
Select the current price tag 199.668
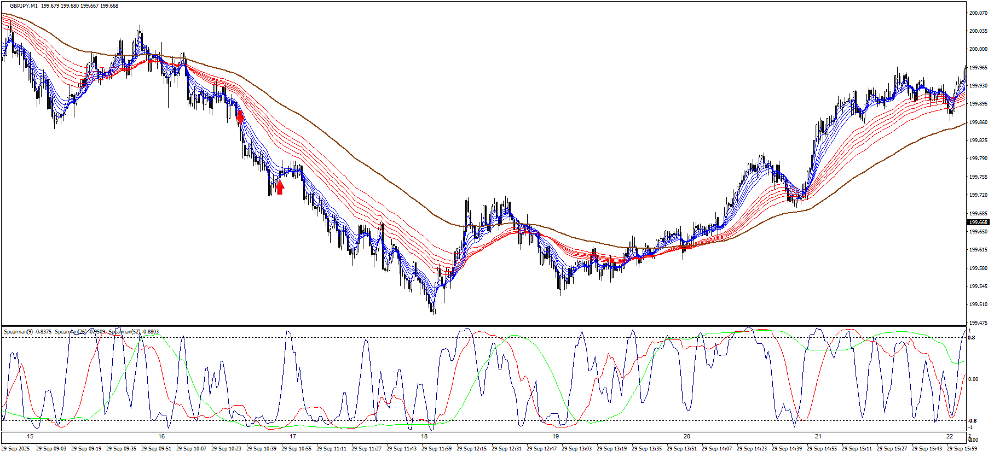tap(978, 222)
